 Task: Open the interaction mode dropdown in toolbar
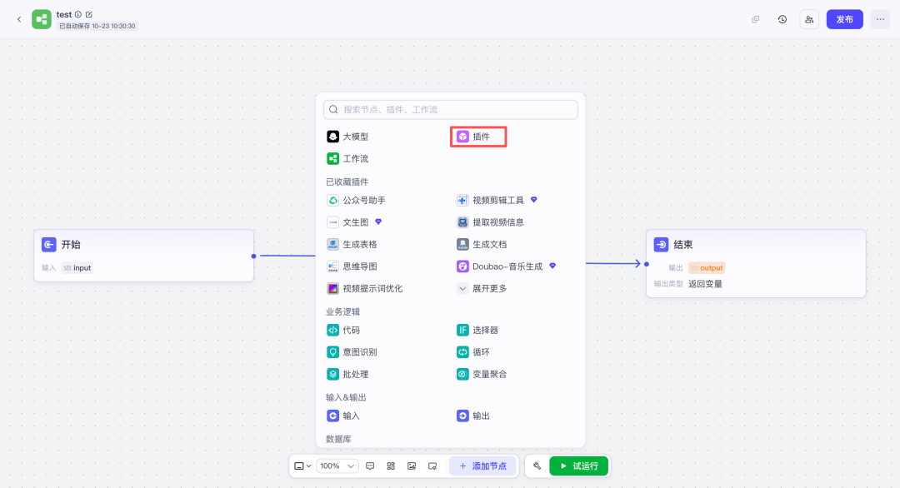tap(303, 466)
